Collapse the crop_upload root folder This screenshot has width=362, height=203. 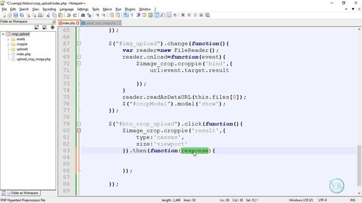(x=3, y=34)
